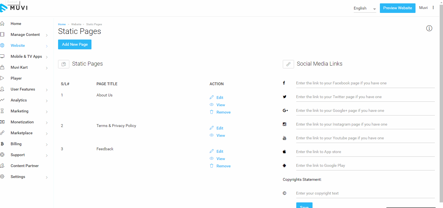Open Home in the sidebar menu
This screenshot has width=443, height=208.
click(16, 24)
